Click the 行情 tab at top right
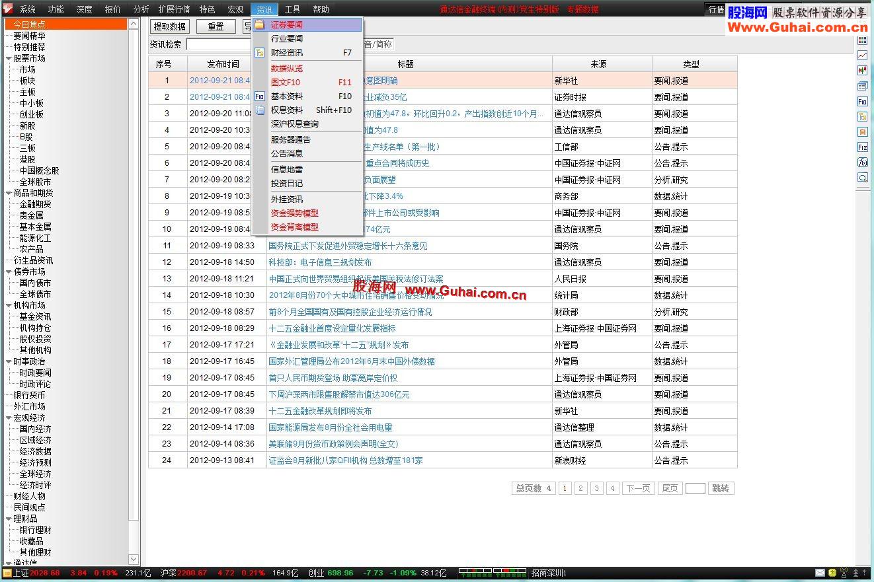Image resolution: width=874 pixels, height=582 pixels. coord(716,9)
